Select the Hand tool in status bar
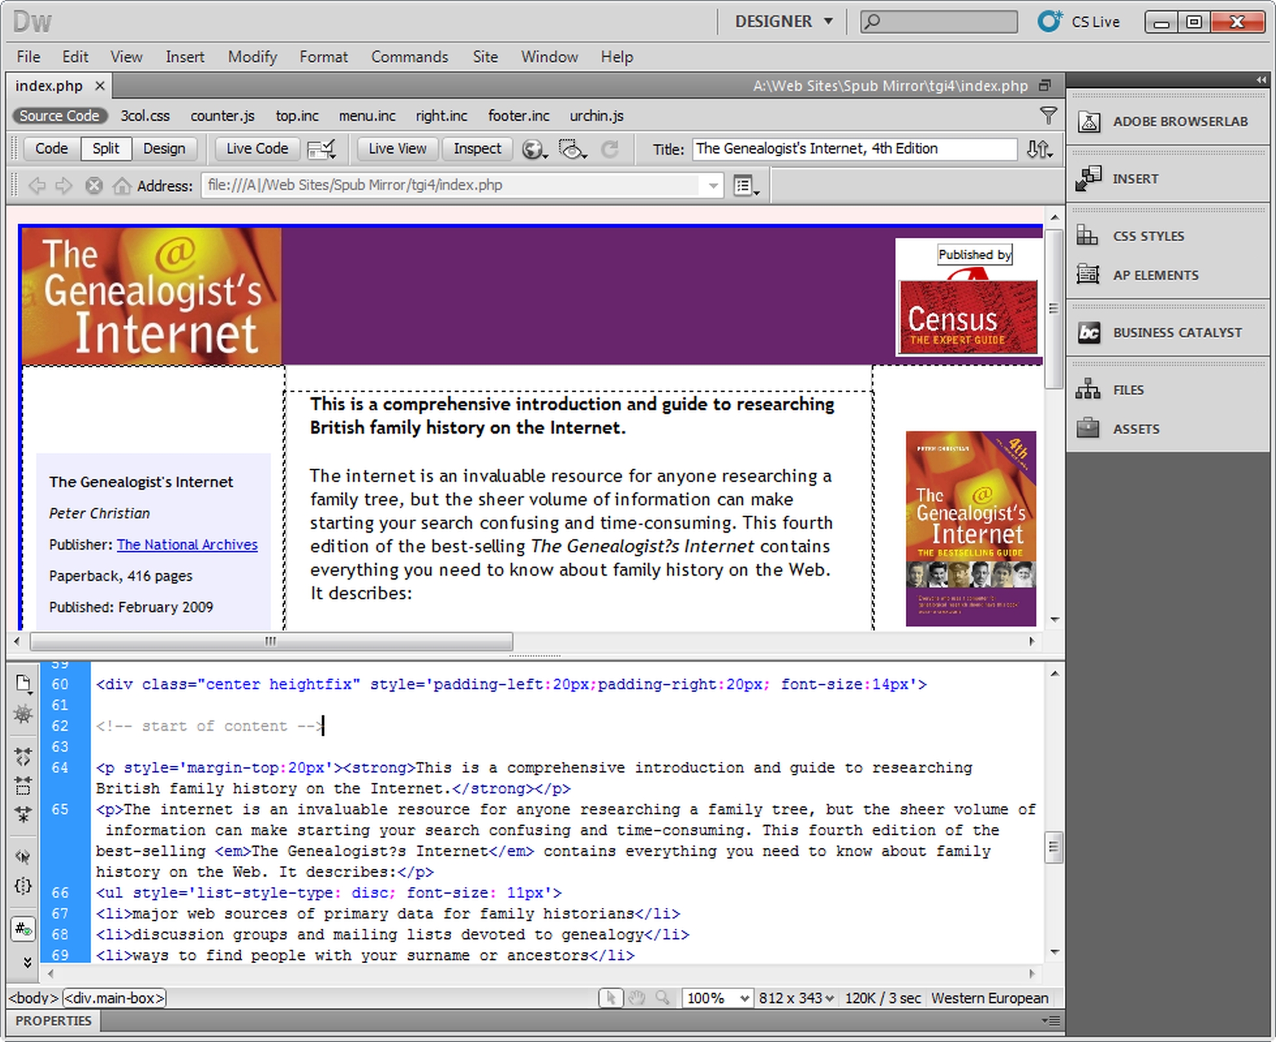 (x=637, y=998)
